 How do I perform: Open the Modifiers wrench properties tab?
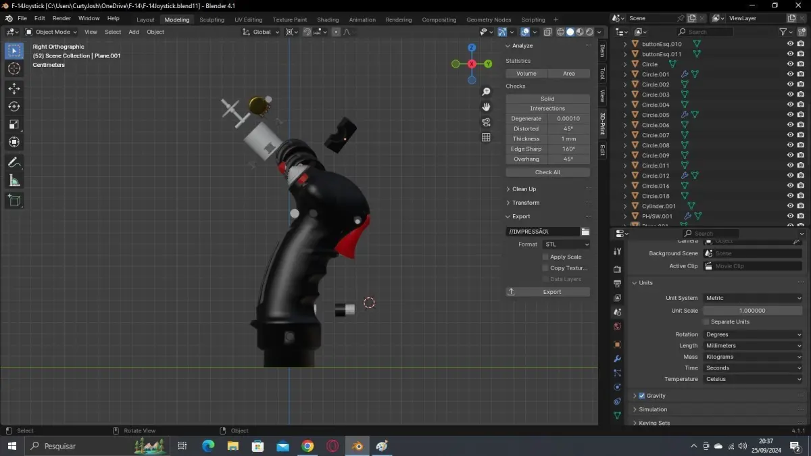(617, 359)
